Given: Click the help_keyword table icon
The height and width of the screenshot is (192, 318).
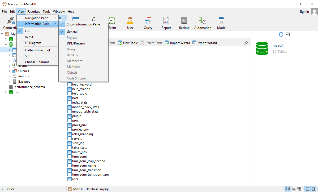Looking at the screenshot, I should 69,84.
